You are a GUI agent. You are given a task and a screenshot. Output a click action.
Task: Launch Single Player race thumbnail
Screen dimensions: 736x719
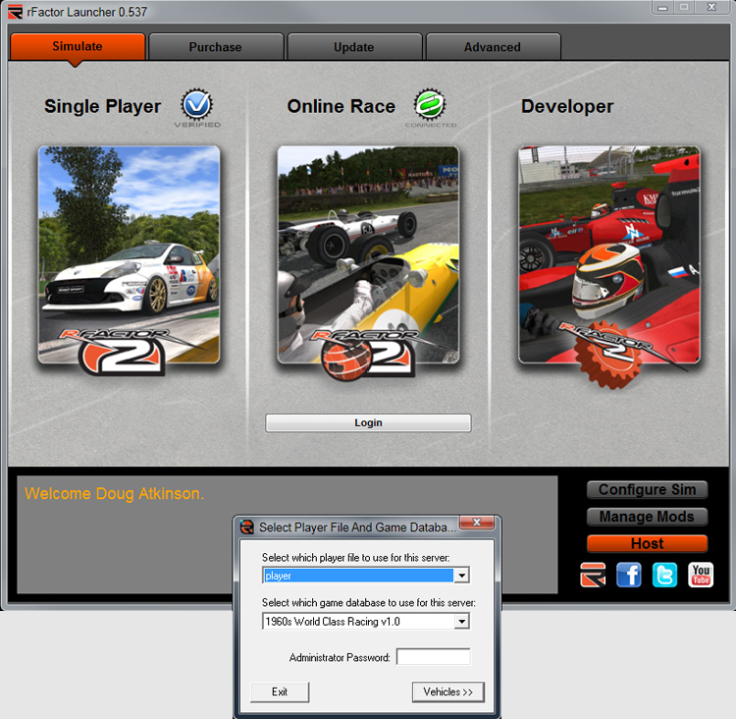pyautogui.click(x=129, y=257)
